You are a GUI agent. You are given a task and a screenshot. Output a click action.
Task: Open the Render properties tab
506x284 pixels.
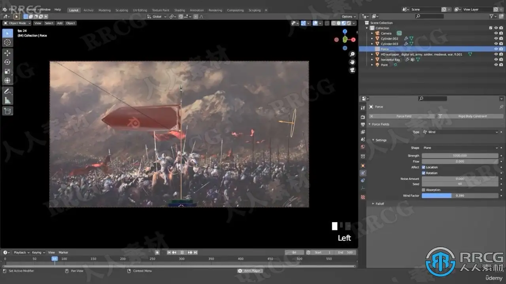[363, 117]
